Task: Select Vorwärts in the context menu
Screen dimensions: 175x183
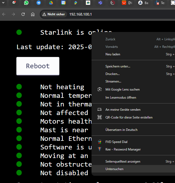Action: click(133, 47)
